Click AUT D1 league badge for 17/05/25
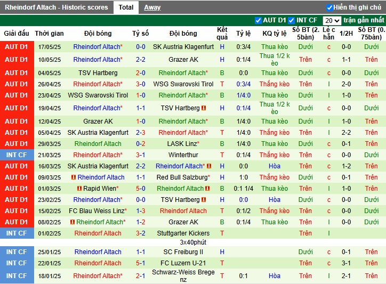The height and width of the screenshot is (284, 386). 17,47
